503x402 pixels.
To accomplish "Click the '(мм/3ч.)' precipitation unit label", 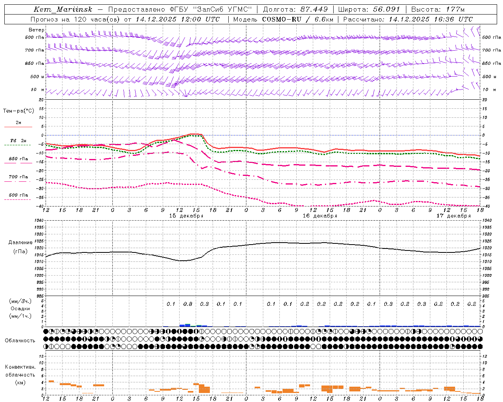I will point(20,301).
